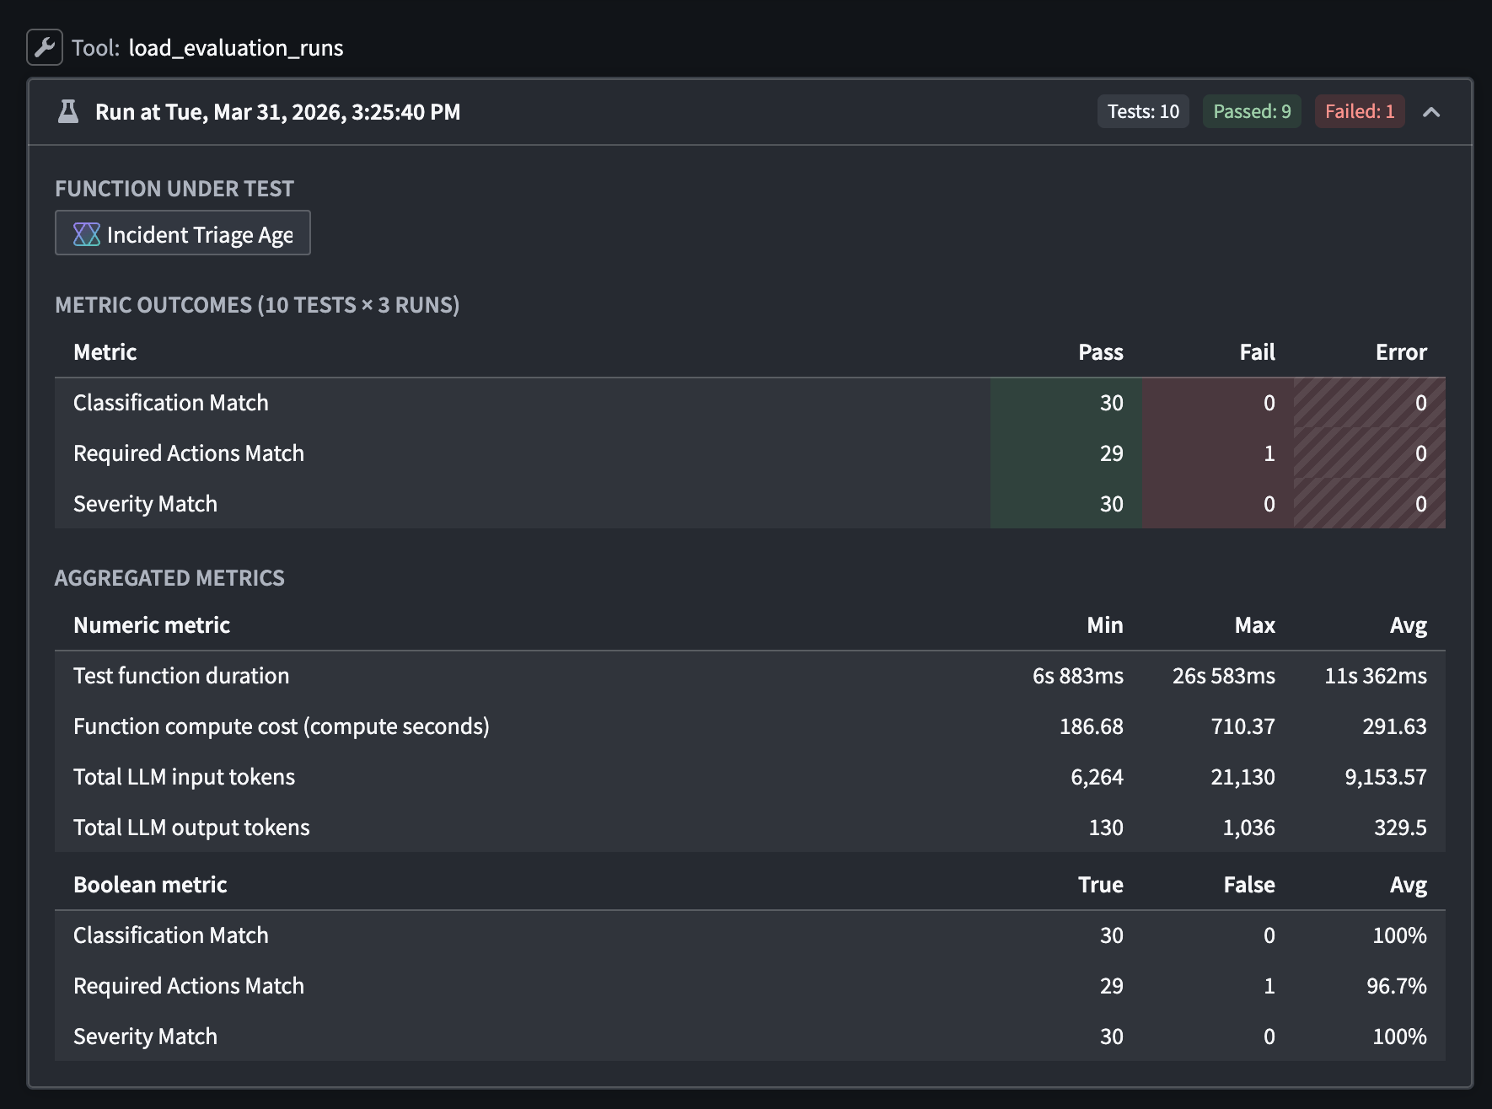
Task: Expand the Required Actions Match failure row
Action: (x=189, y=453)
